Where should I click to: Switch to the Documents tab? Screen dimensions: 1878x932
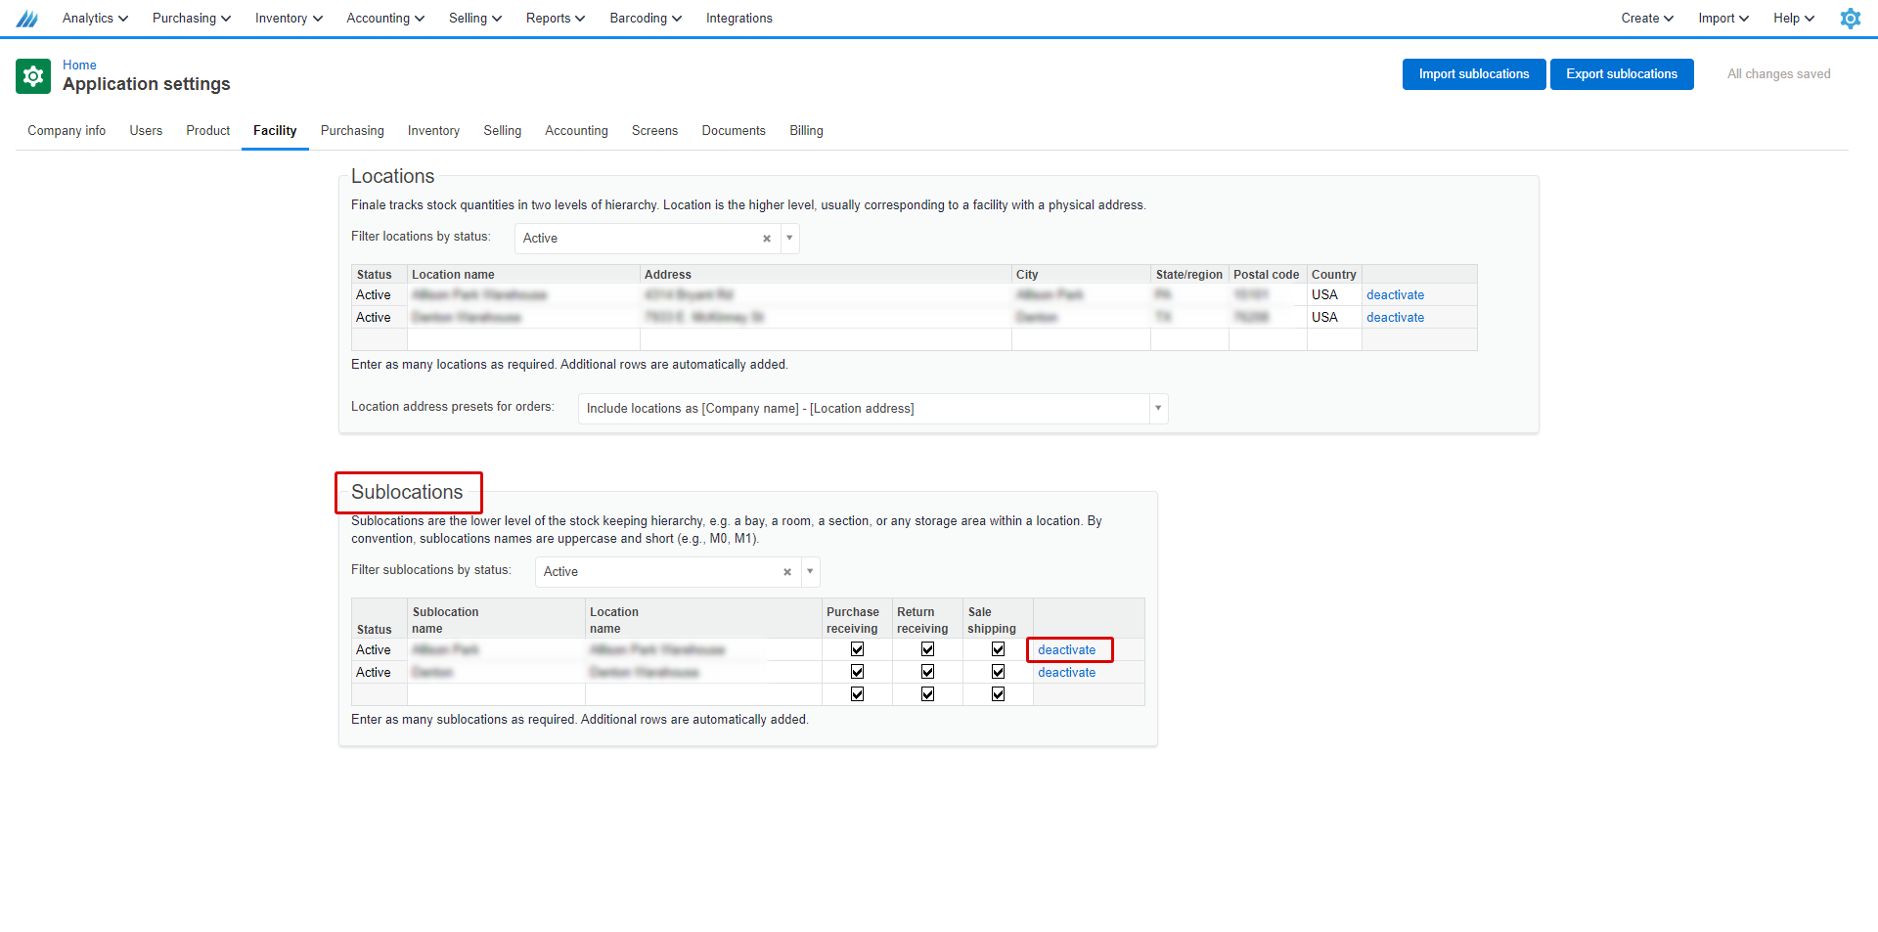(x=734, y=131)
